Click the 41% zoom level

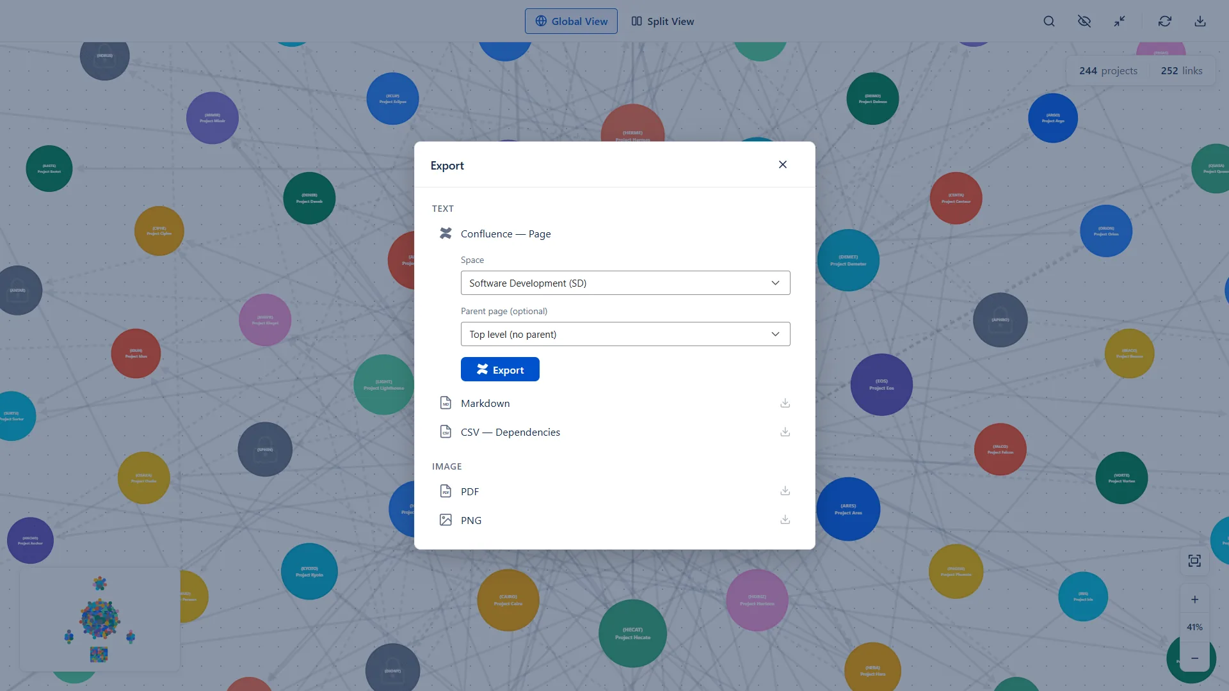coord(1194,627)
